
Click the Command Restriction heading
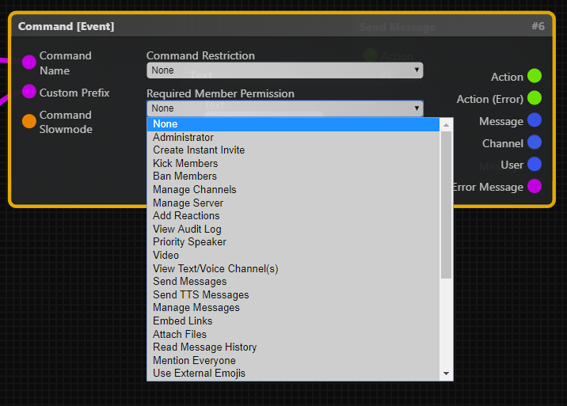[x=200, y=55]
